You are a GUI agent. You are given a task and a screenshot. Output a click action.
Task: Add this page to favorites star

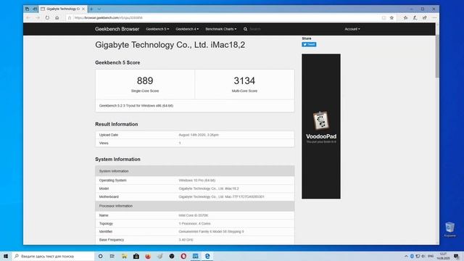tap(391, 17)
